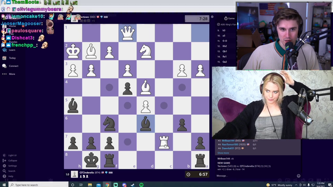
Task: Open NaoTomori100 player profile link
Action: pyautogui.click(x=230, y=144)
